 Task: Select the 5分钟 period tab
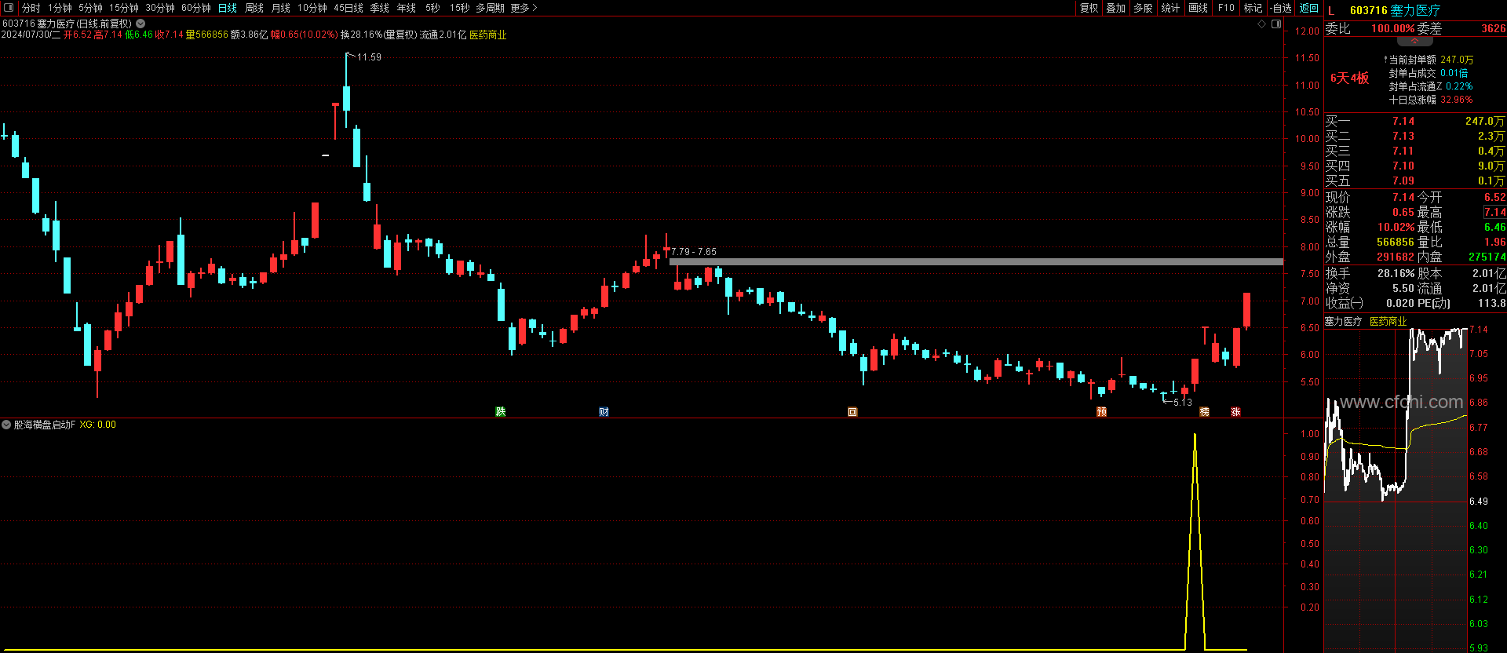[90, 8]
